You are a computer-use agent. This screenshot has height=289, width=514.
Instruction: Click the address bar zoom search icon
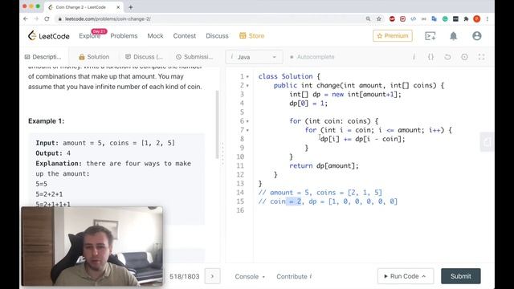(368, 19)
